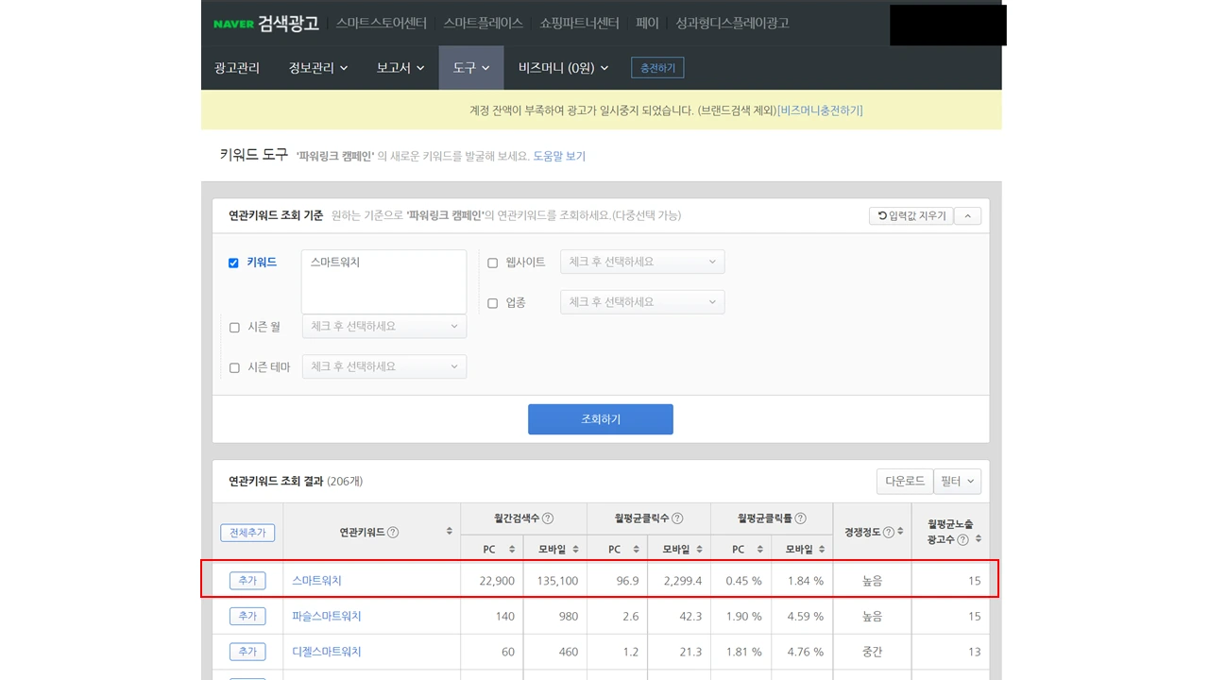Expand the 비즈머니 (0원) dropdown
This screenshot has height=680, width=1209.
point(562,67)
